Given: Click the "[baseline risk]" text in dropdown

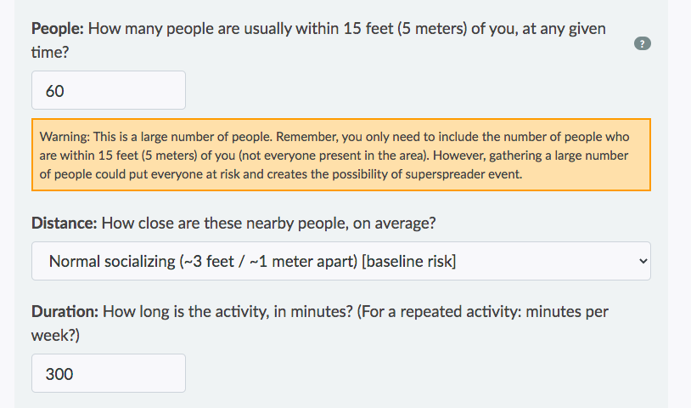Looking at the screenshot, I should click(408, 261).
